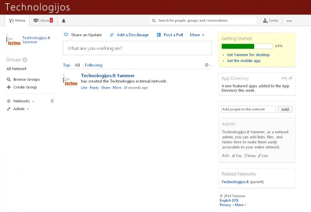Click Reply on the feed post
The image size is (311, 212).
(94, 87)
